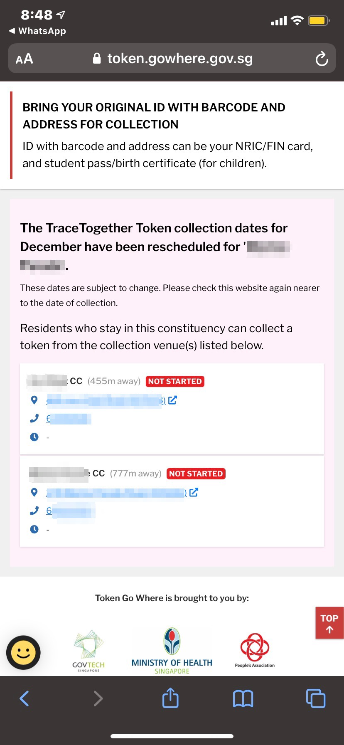Tap the first venue's blurred address link

(104, 401)
